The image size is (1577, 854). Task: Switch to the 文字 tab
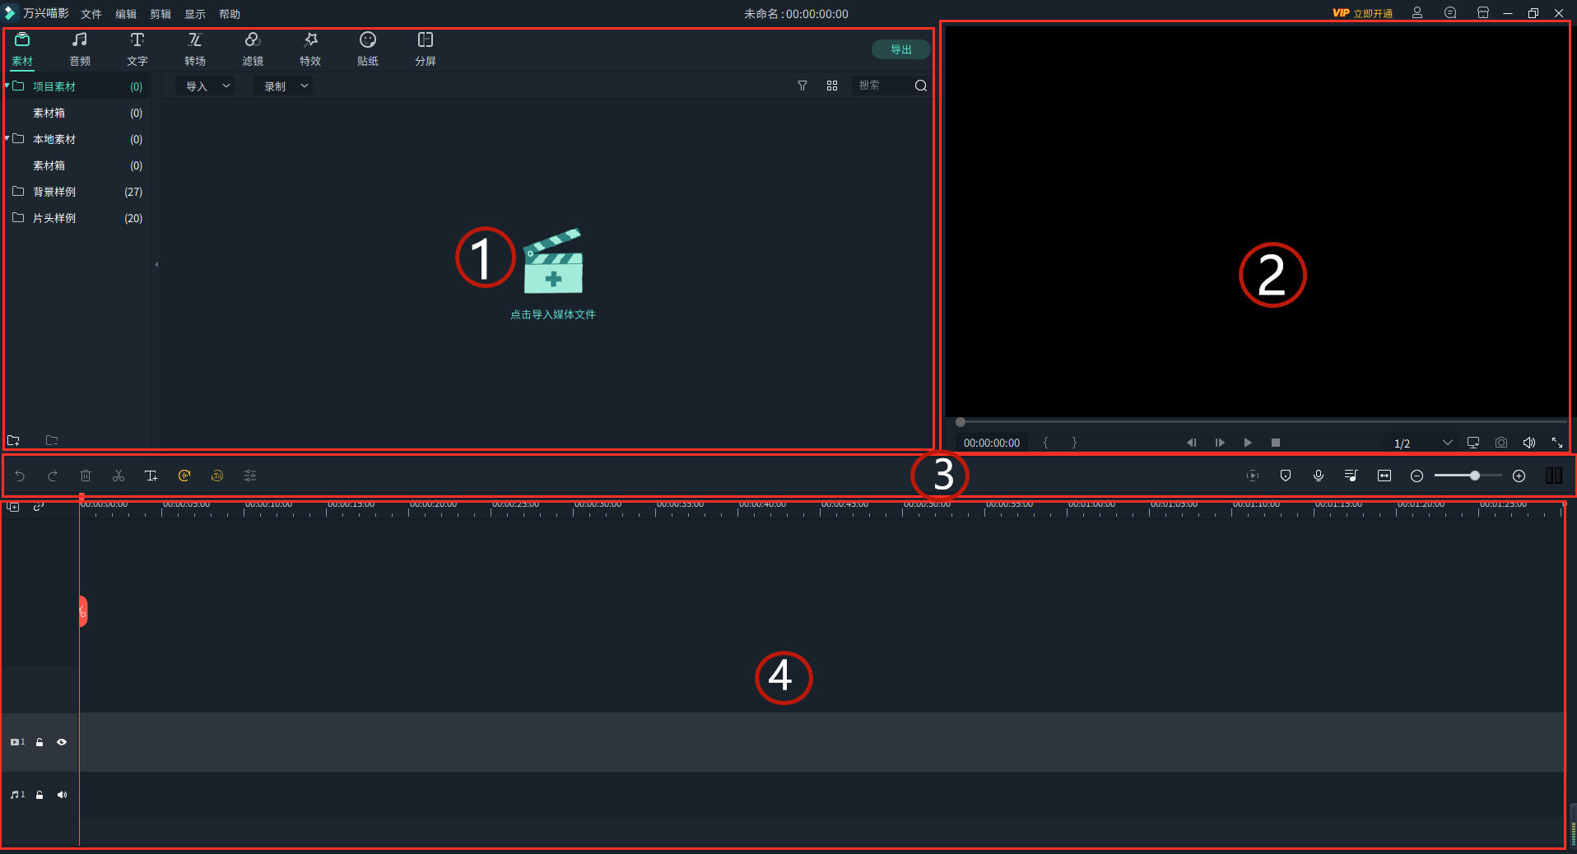click(137, 49)
